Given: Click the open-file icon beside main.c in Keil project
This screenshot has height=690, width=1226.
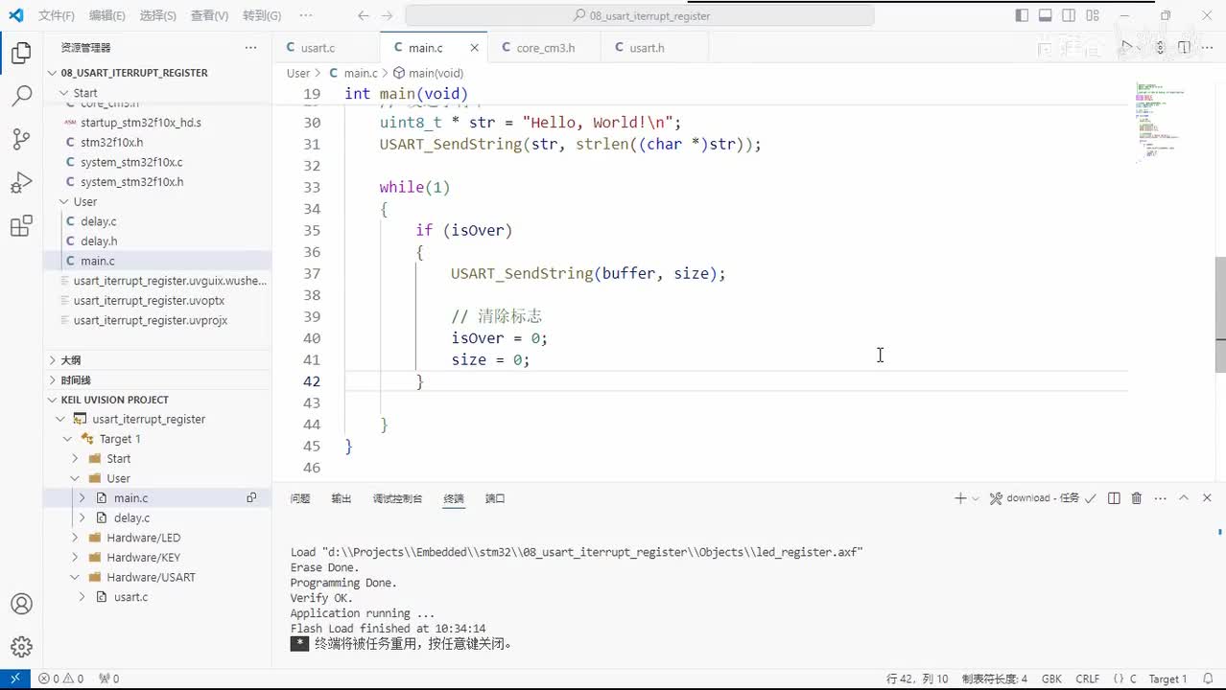Looking at the screenshot, I should [x=251, y=498].
